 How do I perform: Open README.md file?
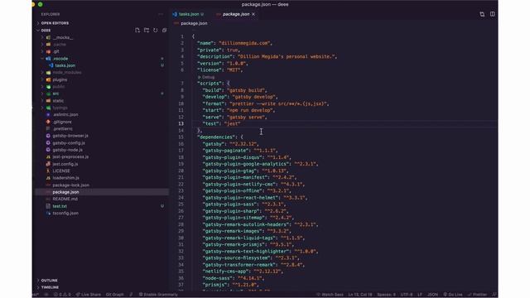tap(65, 199)
